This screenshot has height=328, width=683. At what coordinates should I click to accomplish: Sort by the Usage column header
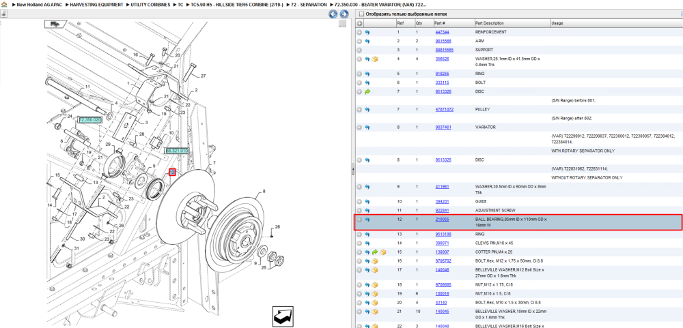click(616, 23)
